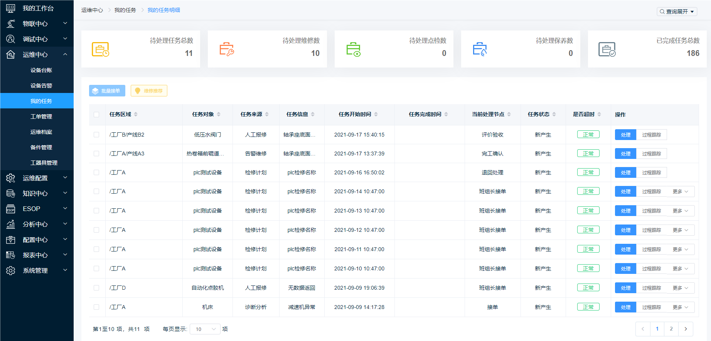Viewport: 711px width, 341px height.
Task: Expand the 知识中心 menu chevron
Action: pos(65,193)
